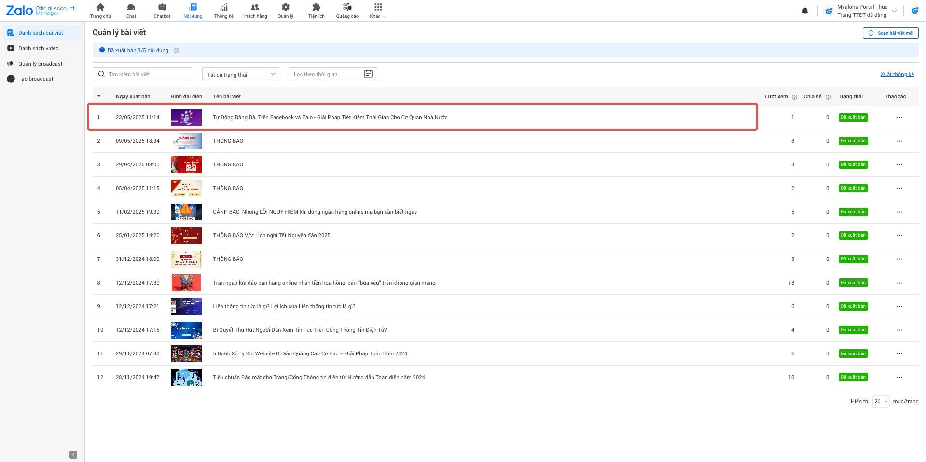
Task: Click help icon beside Lượt xem header
Action: (794, 97)
